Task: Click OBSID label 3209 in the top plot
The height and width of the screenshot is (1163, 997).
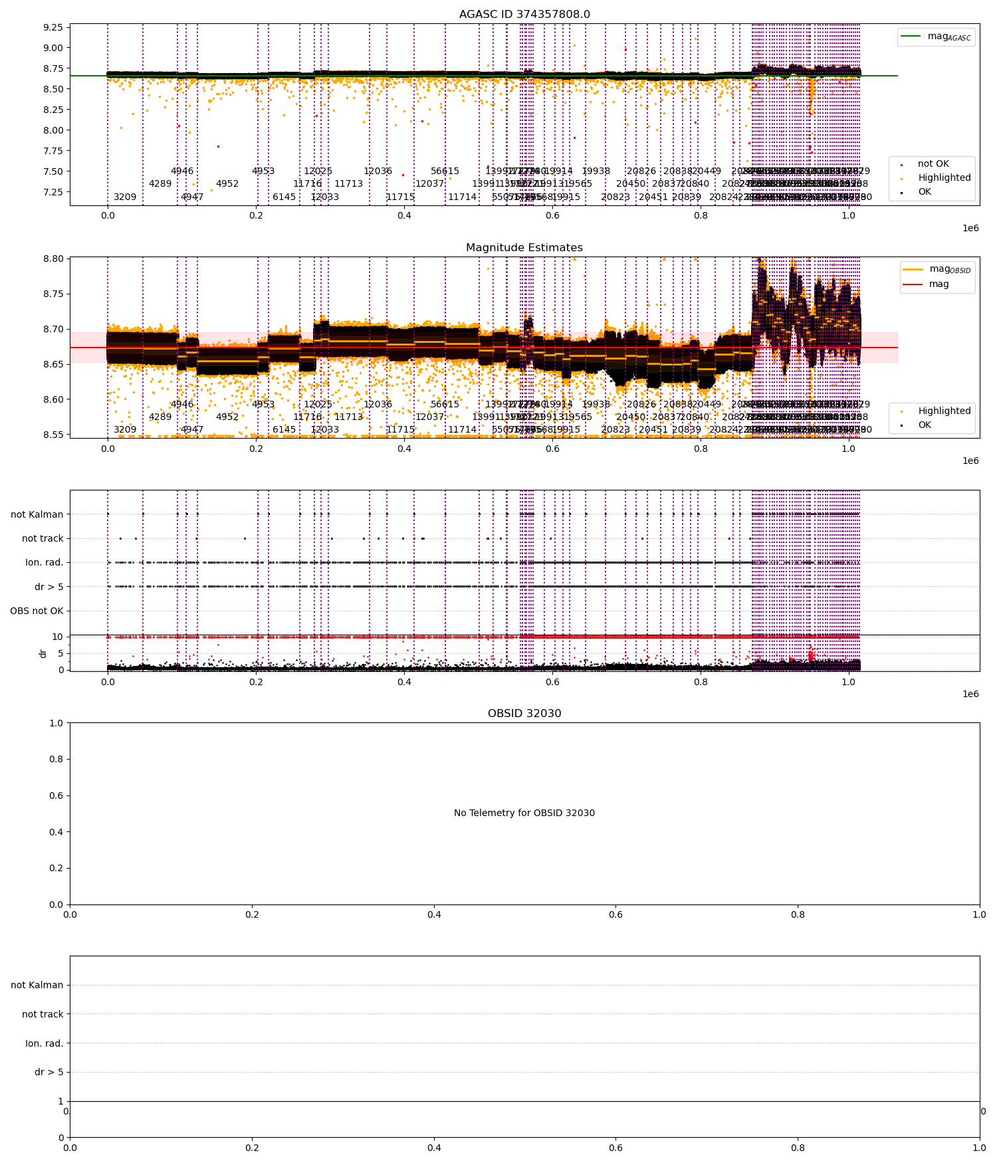Action: [x=125, y=197]
